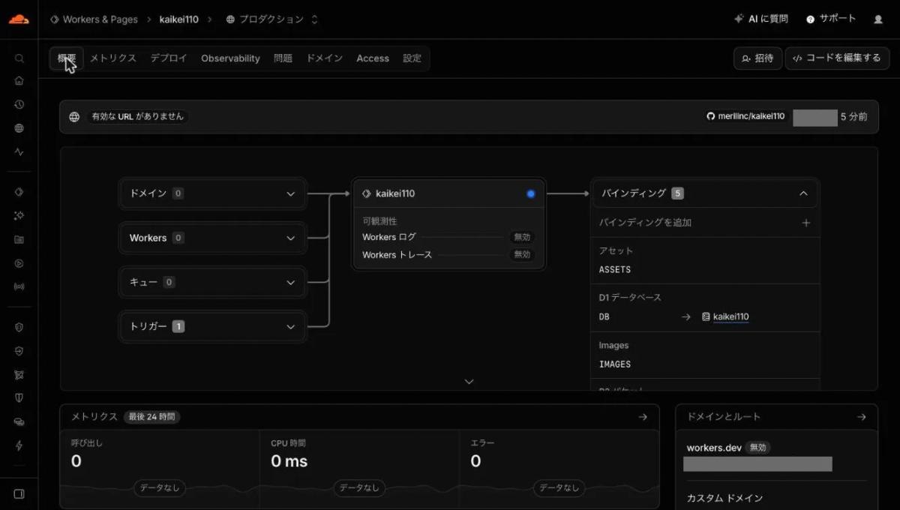This screenshot has width=900, height=510.
Task: Open domains globe icon in sidebar
Action: [x=19, y=128]
